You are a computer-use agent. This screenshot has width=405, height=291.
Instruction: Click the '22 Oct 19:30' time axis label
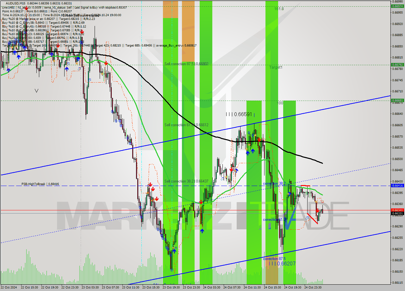[50, 288]
